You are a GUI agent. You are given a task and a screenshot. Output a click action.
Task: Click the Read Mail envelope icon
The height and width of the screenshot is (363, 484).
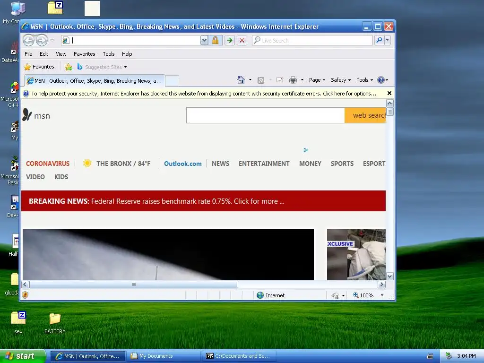tap(280, 80)
